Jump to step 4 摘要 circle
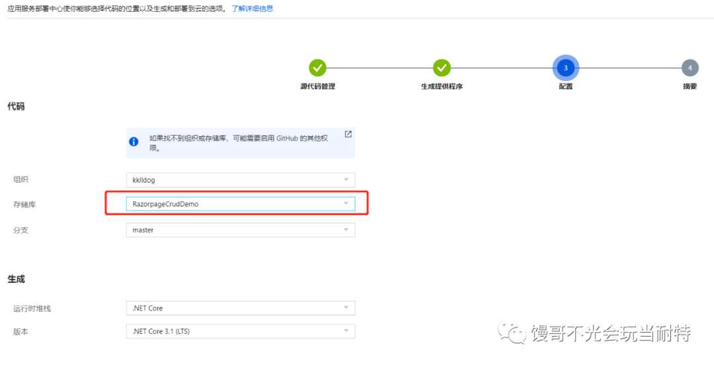This screenshot has height=365, width=714. click(690, 68)
